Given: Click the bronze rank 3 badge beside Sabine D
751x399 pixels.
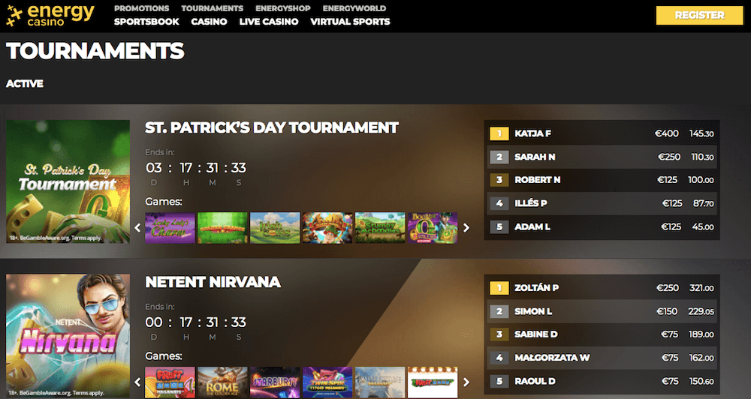Looking at the screenshot, I should click(499, 334).
